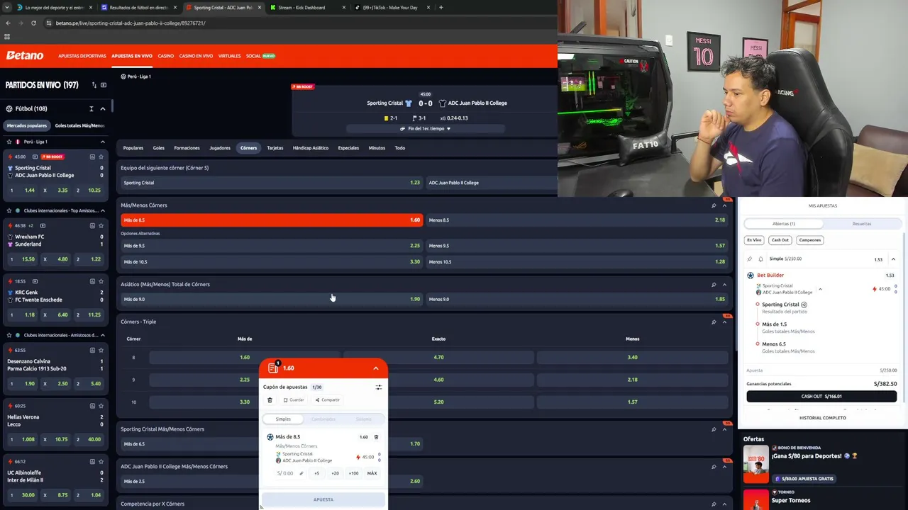The width and height of the screenshot is (908, 510).
Task: Open a new browser tab with plus icon
Action: 441,7
